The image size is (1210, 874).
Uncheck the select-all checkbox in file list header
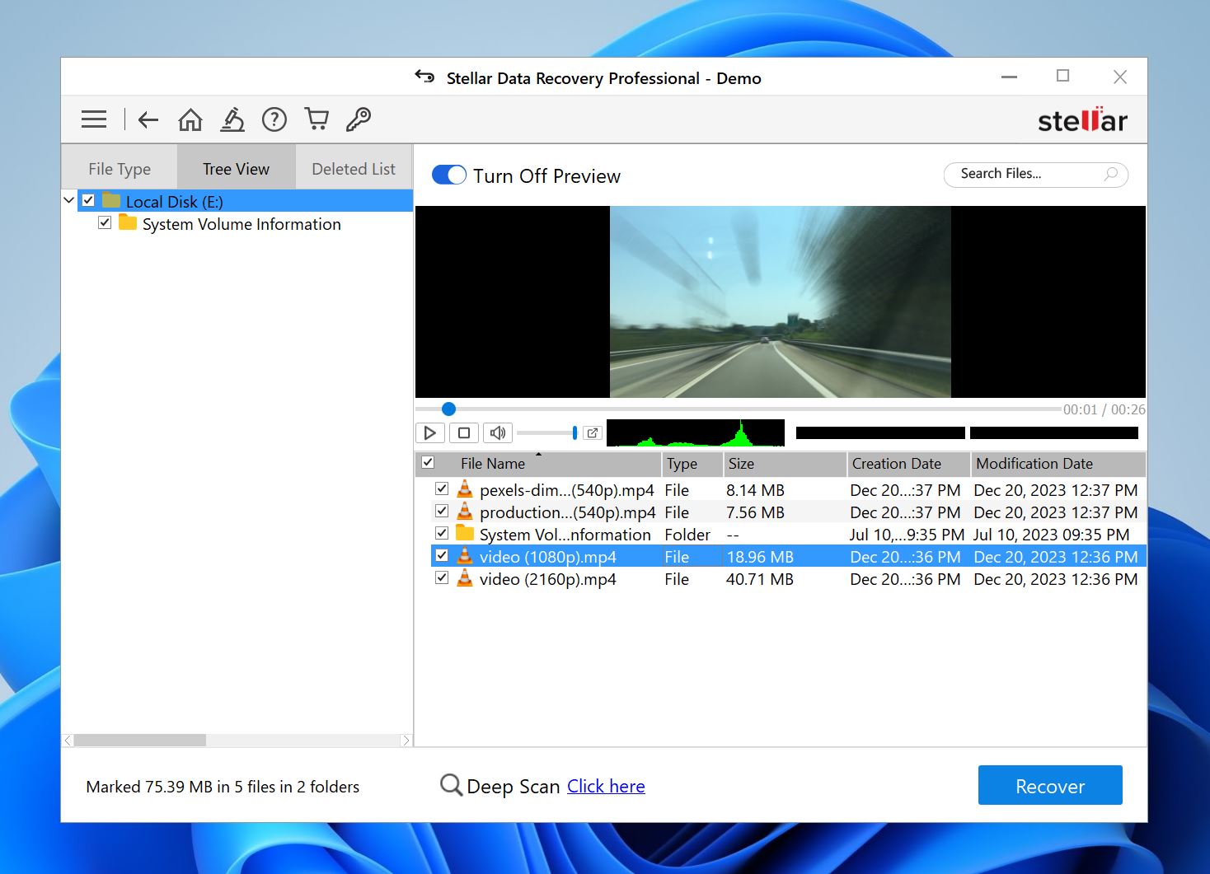click(x=428, y=462)
